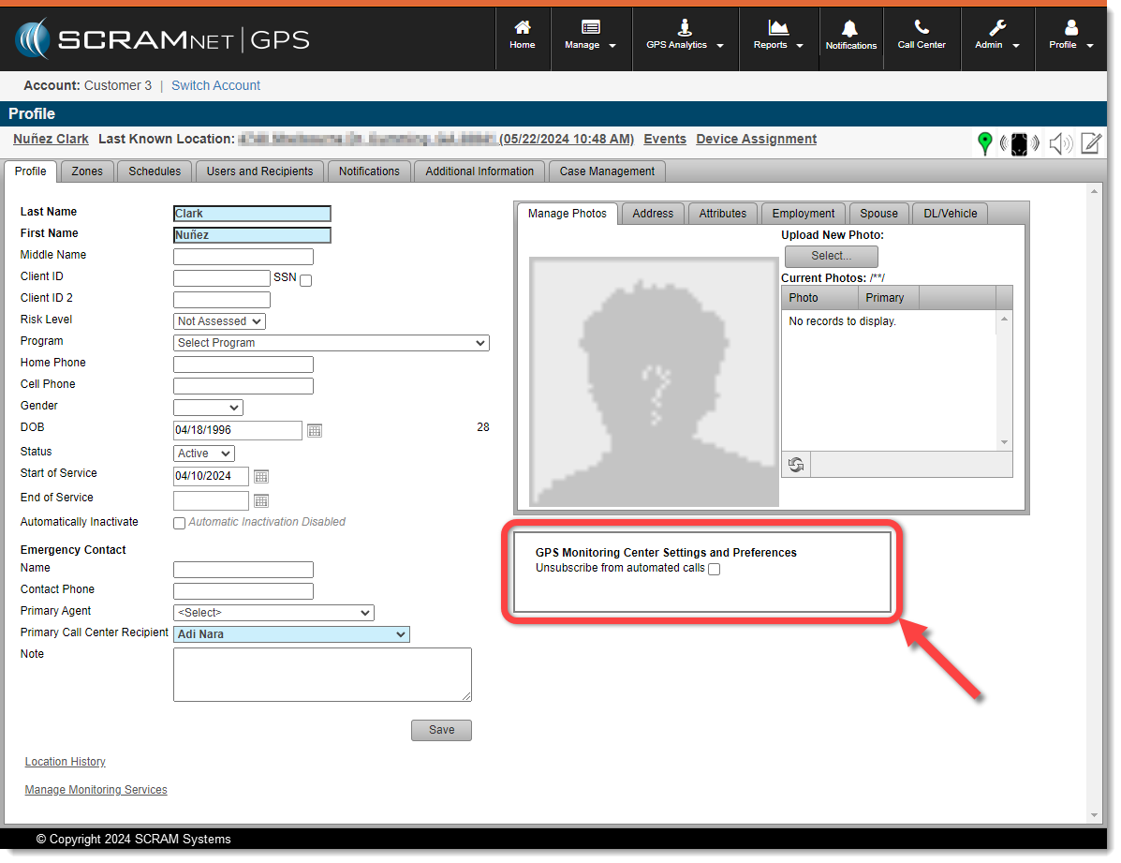This screenshot has height=863, width=1121.
Task: Open the Select Program dropdown
Action: pyautogui.click(x=332, y=343)
